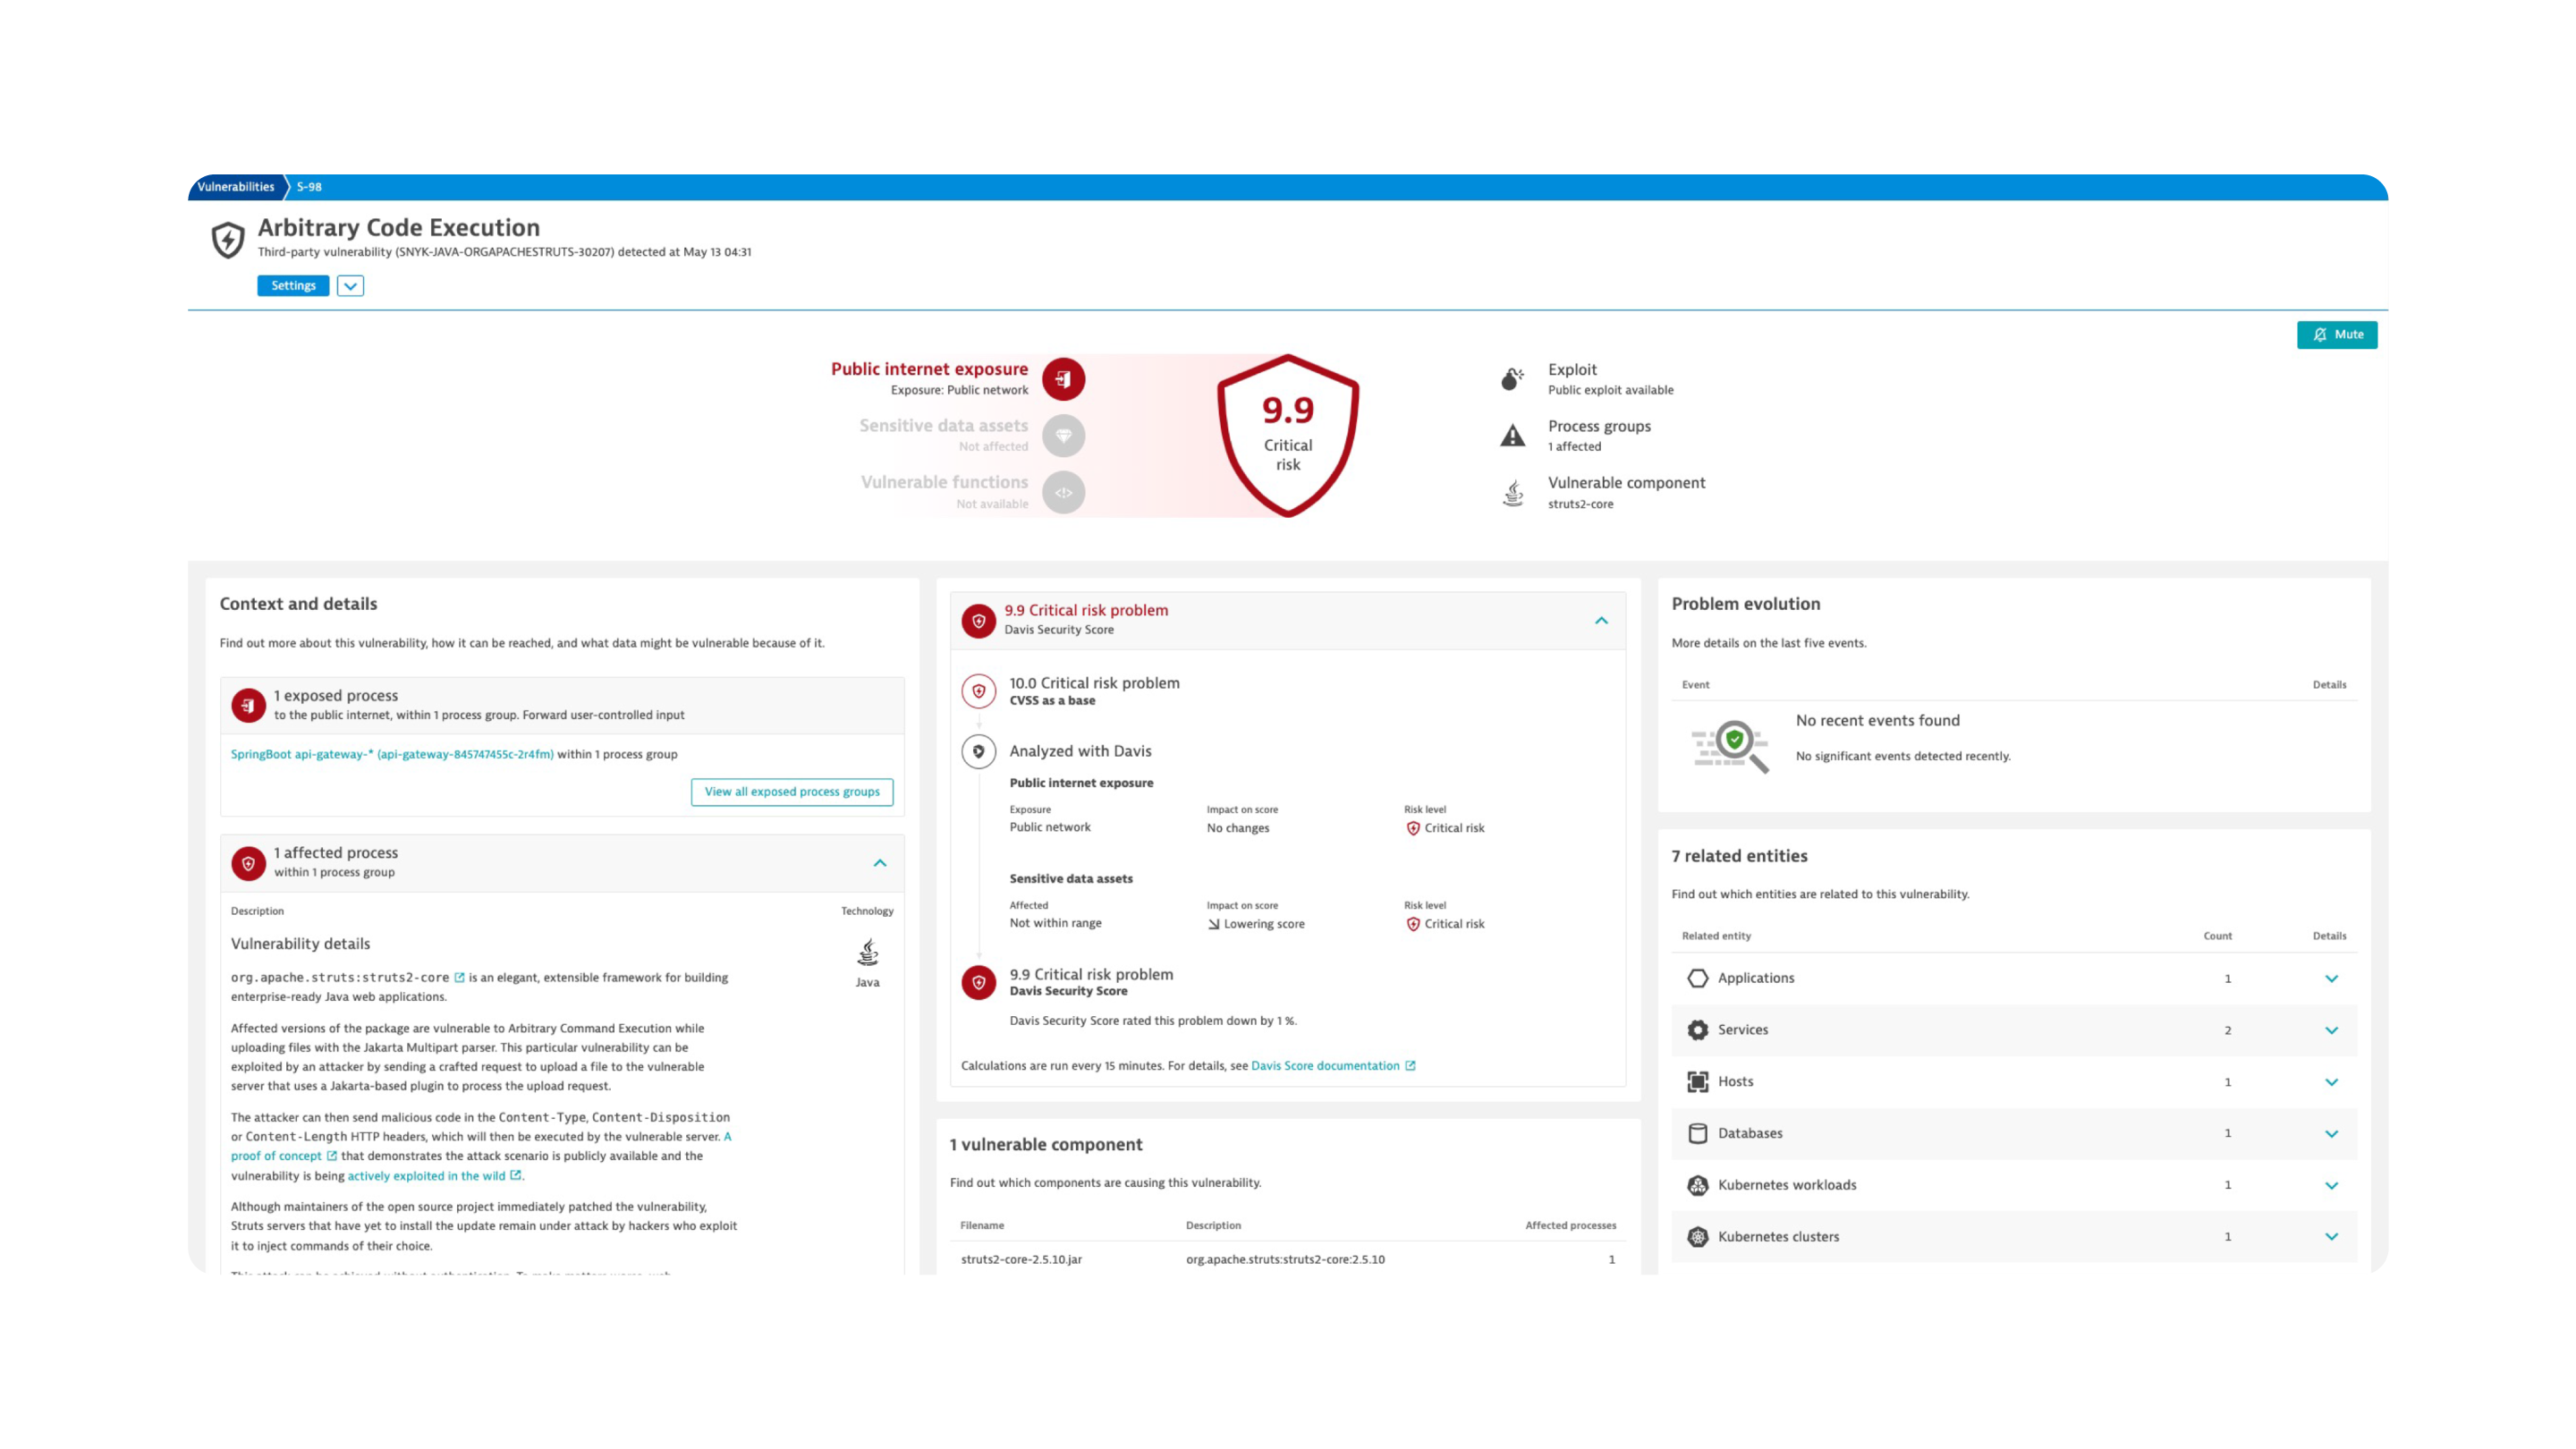Viewport: 2576px width, 1449px height.
Task: Click the CVSS base score shield icon
Action: click(x=978, y=691)
